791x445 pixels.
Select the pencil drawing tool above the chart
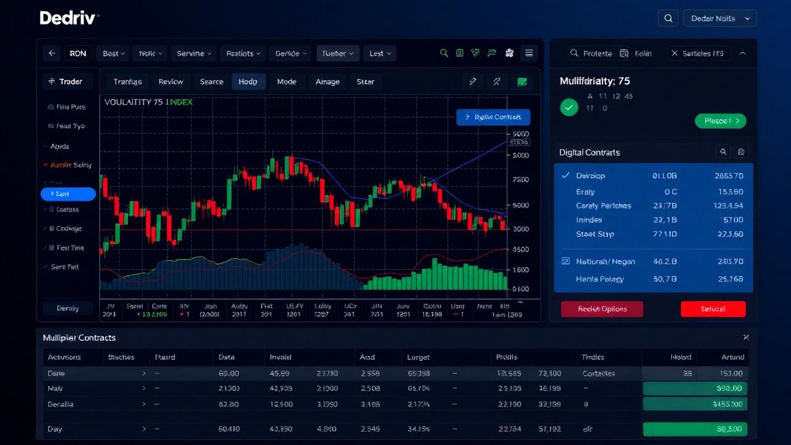473,82
